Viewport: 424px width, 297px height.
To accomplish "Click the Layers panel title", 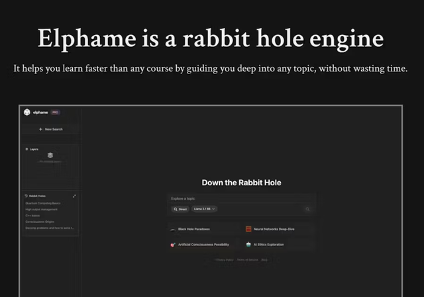I will (34, 149).
